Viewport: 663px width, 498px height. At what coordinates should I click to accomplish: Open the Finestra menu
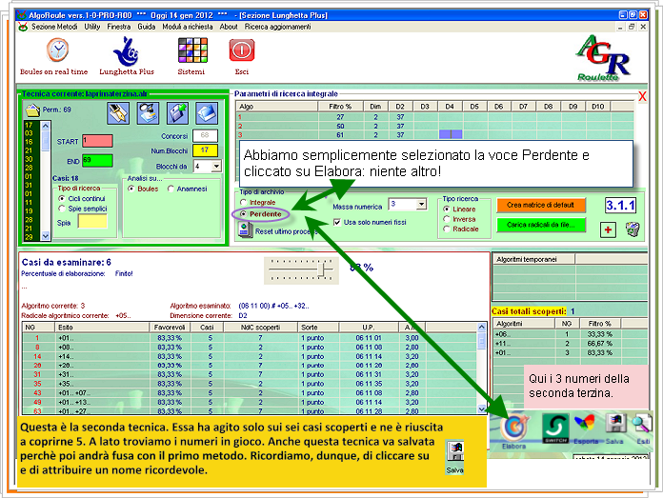tap(119, 27)
